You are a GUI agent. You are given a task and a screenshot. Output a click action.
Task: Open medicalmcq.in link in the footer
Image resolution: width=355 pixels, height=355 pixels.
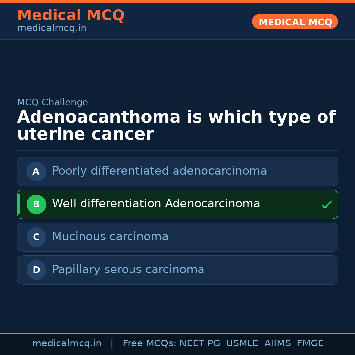pos(67,343)
